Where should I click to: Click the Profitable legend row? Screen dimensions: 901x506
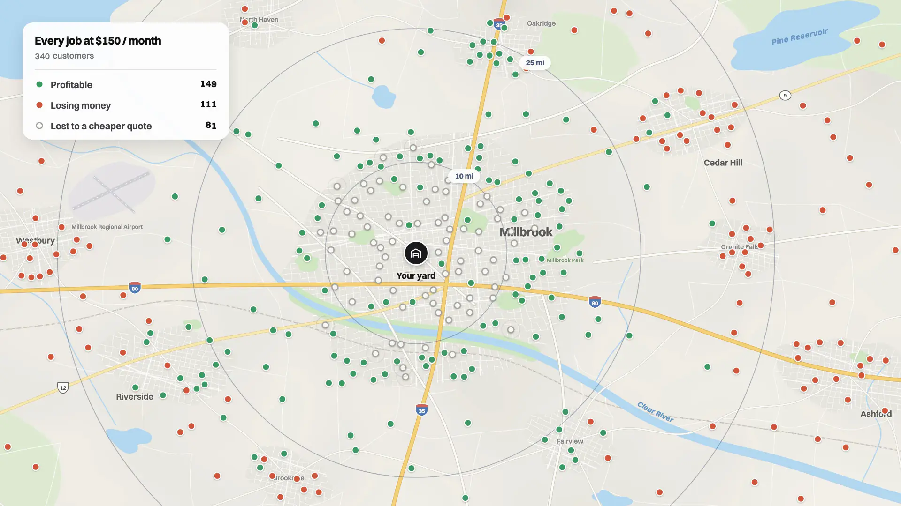click(126, 84)
